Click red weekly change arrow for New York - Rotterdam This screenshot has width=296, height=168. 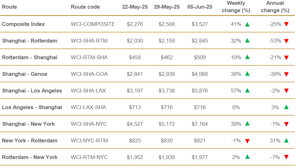pyautogui.click(x=247, y=141)
